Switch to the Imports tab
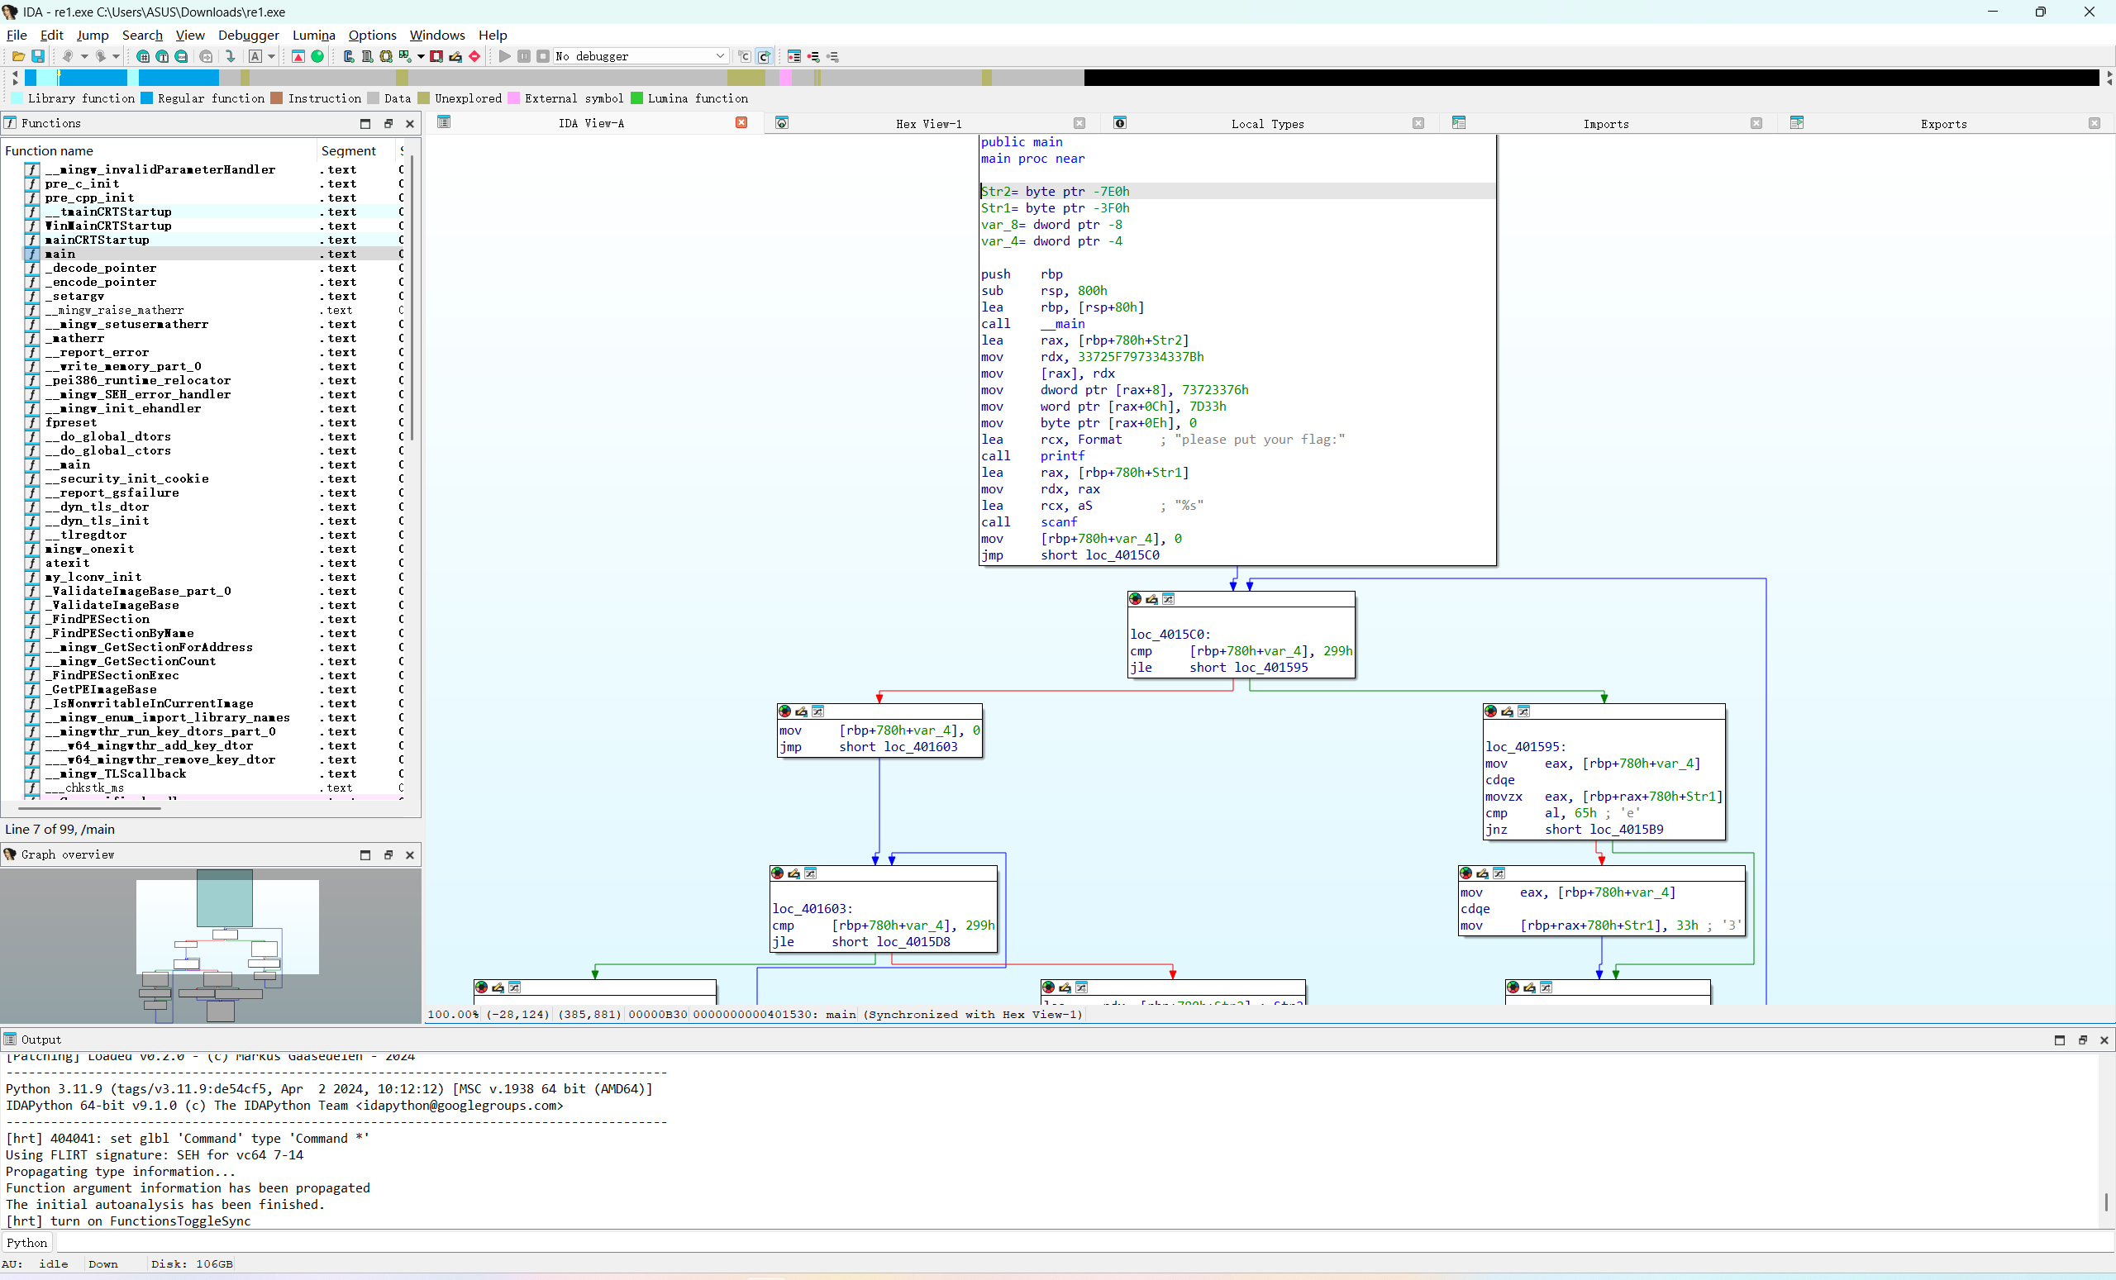 [1605, 124]
